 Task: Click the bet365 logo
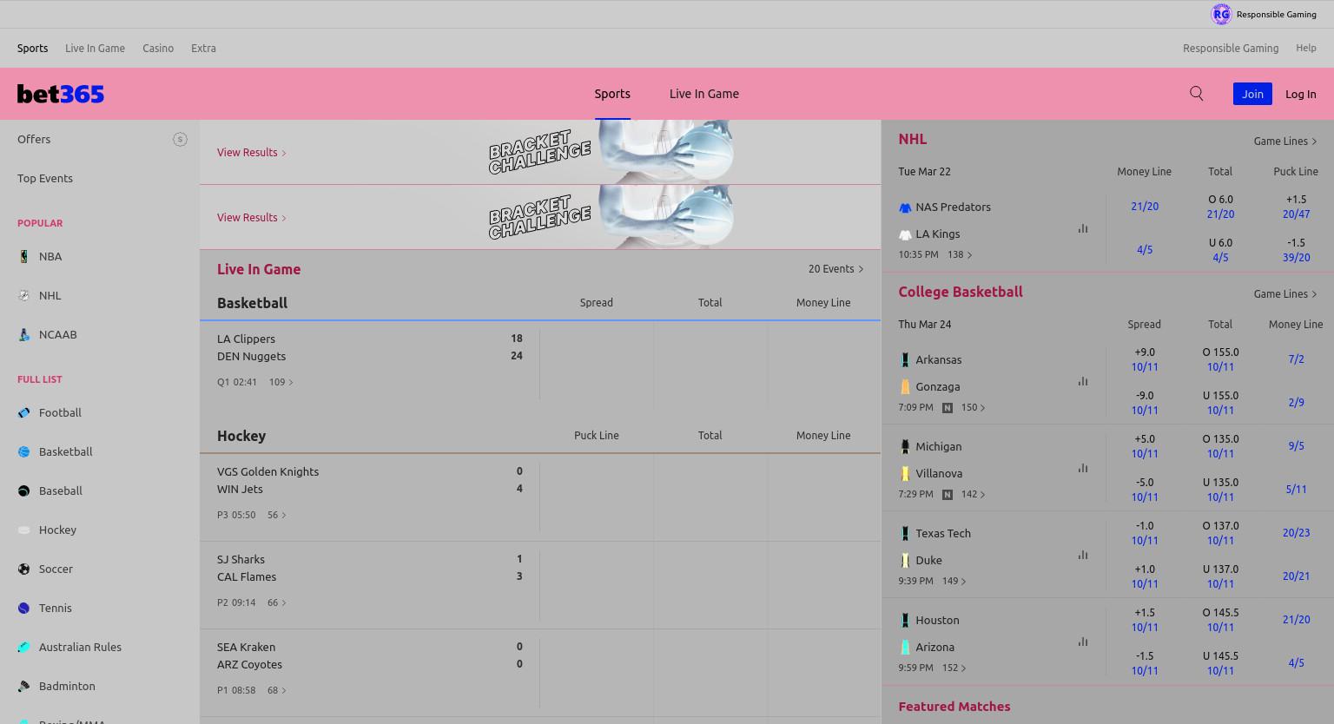[x=61, y=94]
